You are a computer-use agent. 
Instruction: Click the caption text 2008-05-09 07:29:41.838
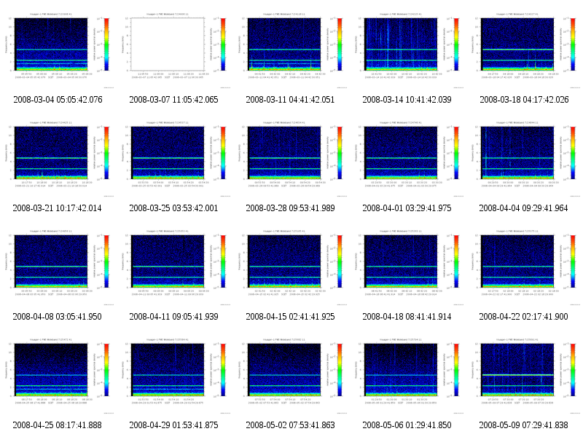pyautogui.click(x=523, y=425)
